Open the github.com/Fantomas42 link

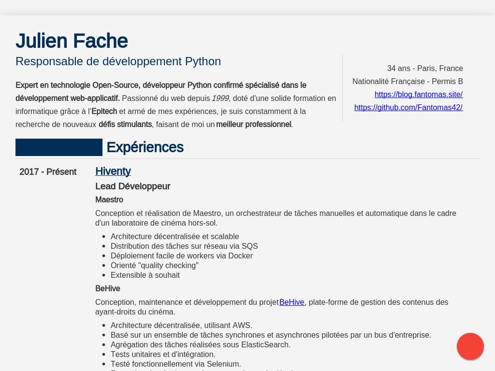pyautogui.click(x=408, y=107)
